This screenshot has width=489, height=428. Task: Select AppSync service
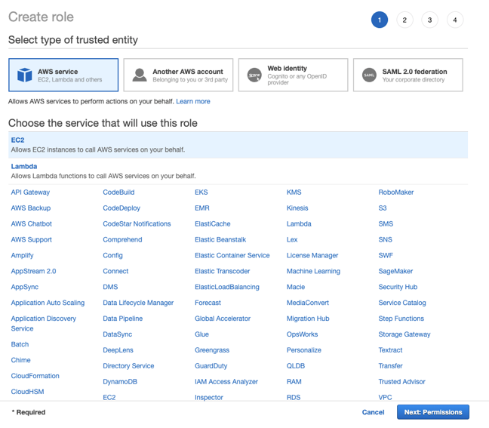(25, 287)
